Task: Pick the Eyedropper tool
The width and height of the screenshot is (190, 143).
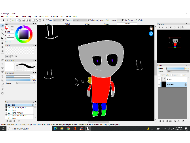Action: pyautogui.click(x=2, y=84)
